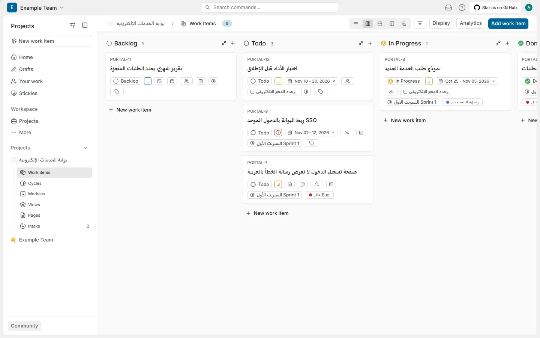540x338 pixels.
Task: Add label tag icon on PORTAL-11 card
Action: (x=117, y=92)
